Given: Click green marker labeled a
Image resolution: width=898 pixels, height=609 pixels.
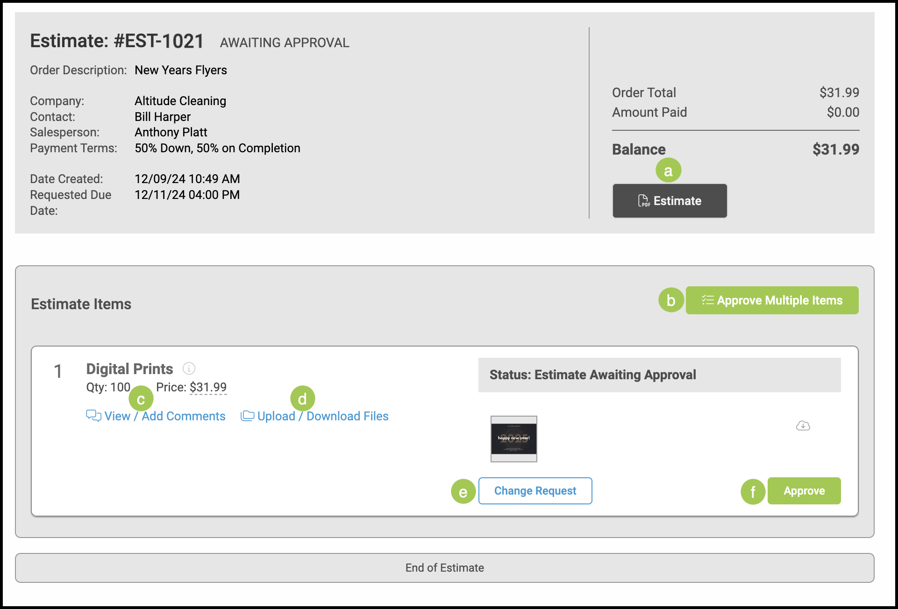Looking at the screenshot, I should pyautogui.click(x=668, y=170).
